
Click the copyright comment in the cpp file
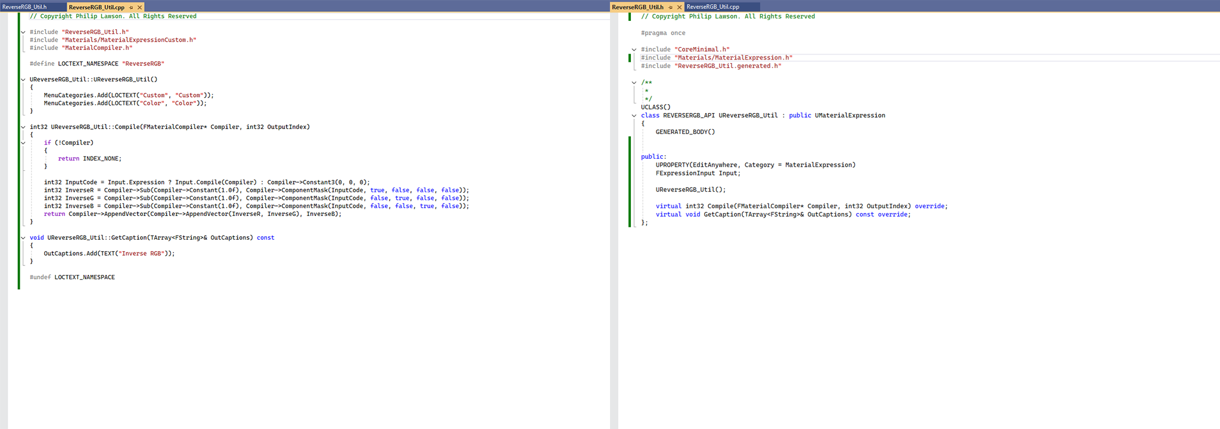click(113, 16)
